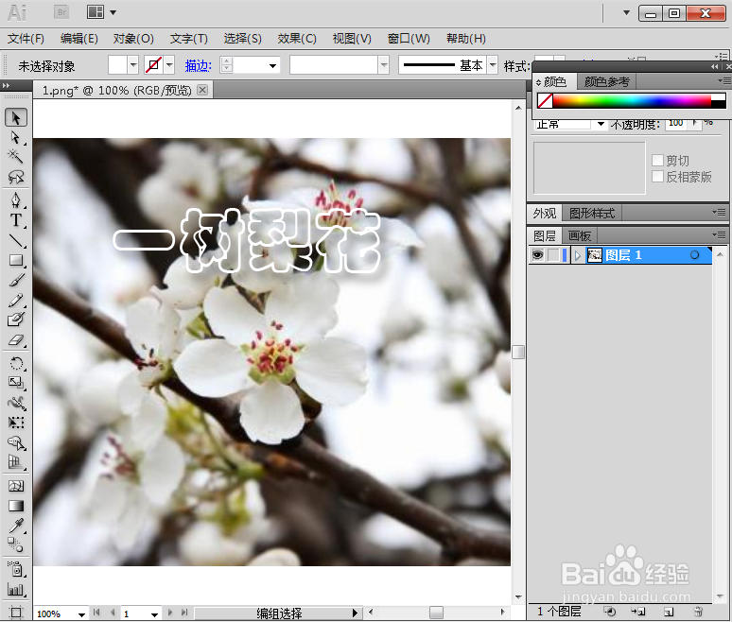Open the variable width profile dropdown

click(384, 65)
